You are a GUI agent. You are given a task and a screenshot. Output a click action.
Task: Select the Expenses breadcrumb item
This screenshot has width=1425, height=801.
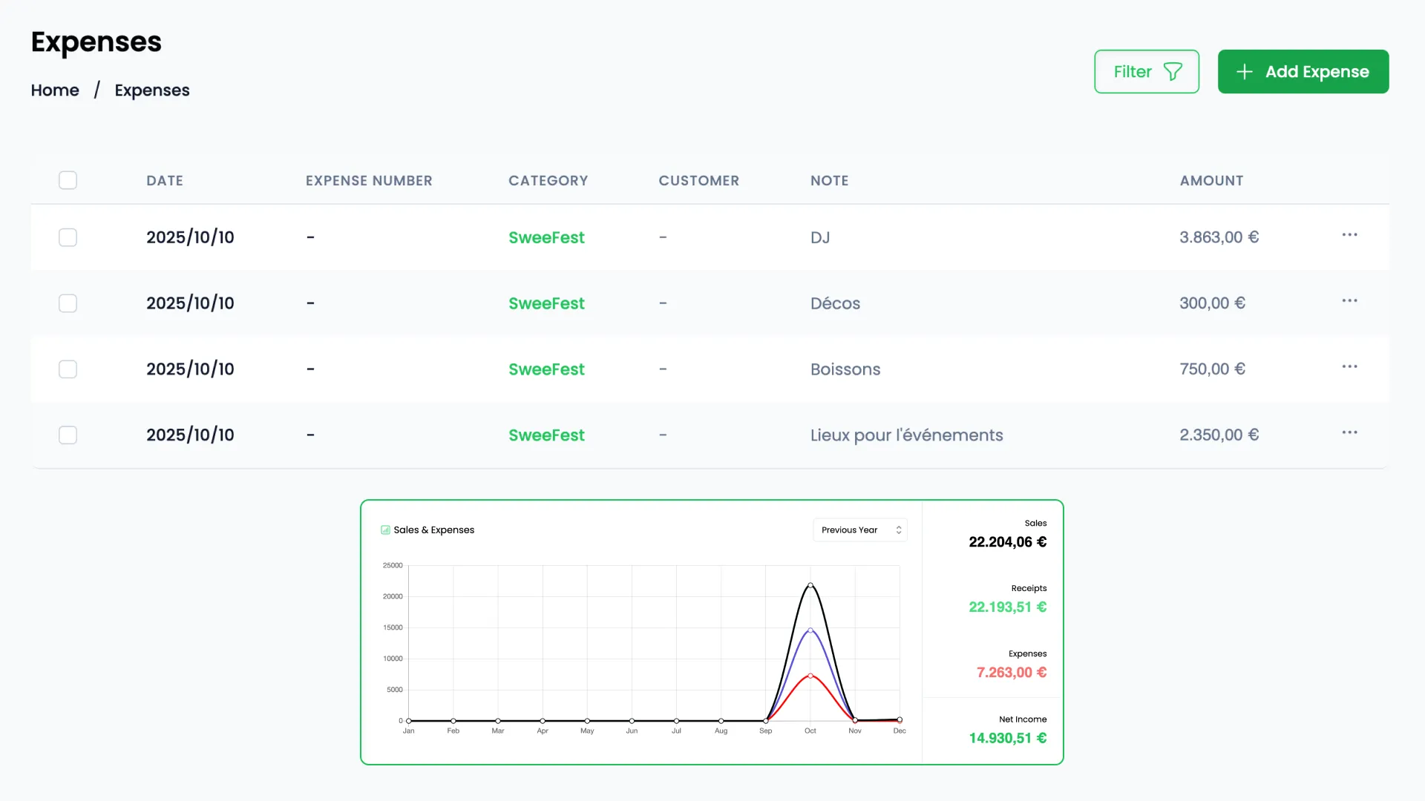tap(151, 90)
